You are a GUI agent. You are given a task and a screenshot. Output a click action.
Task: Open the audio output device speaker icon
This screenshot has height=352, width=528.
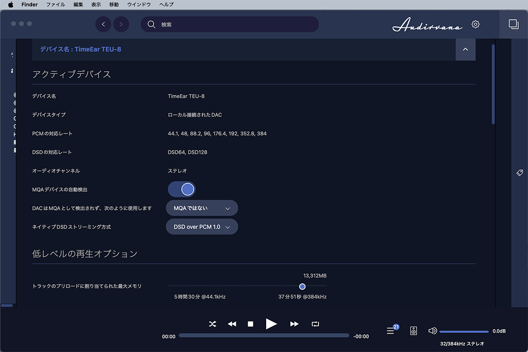coord(414,331)
